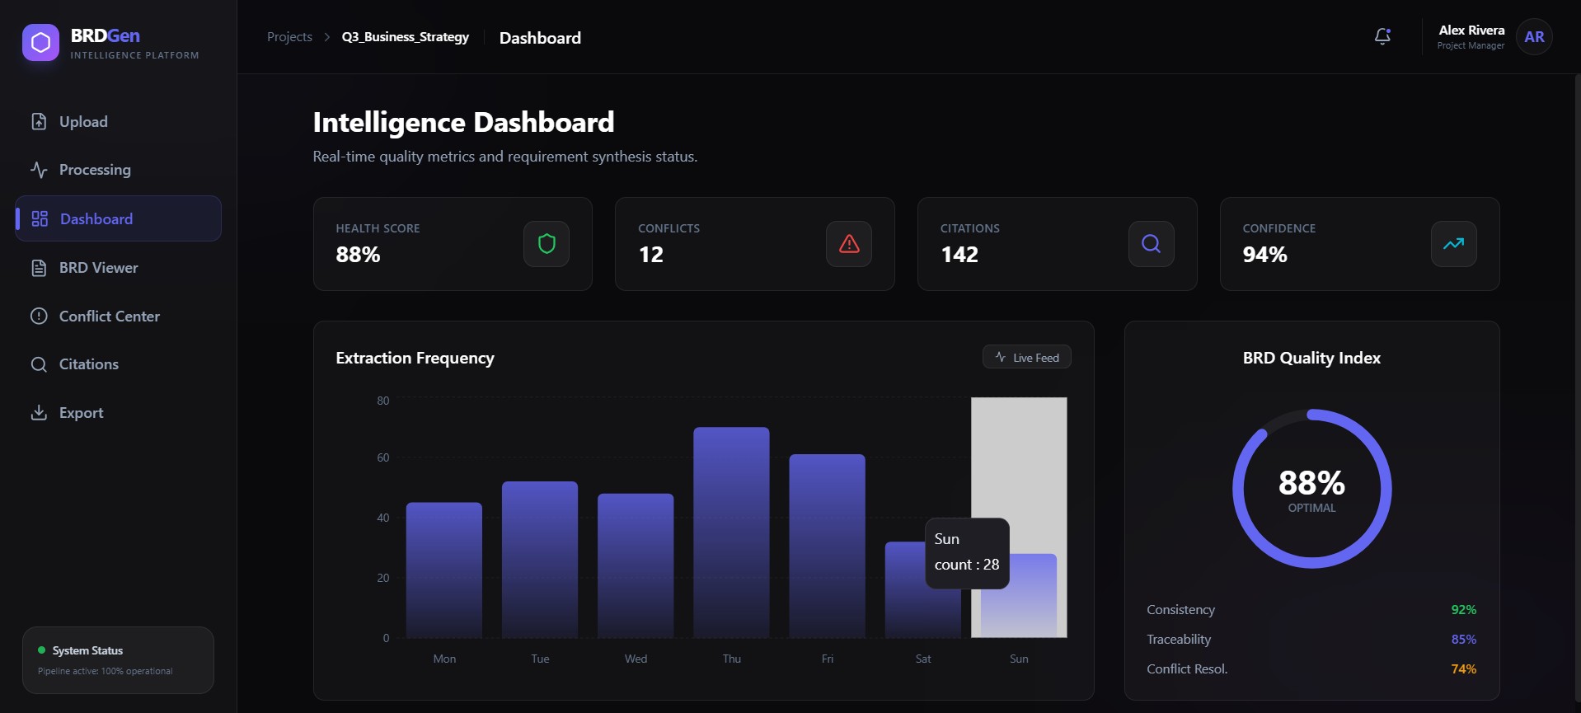The image size is (1581, 713).
Task: Click the Thursday bar in the chart
Action: point(731,532)
